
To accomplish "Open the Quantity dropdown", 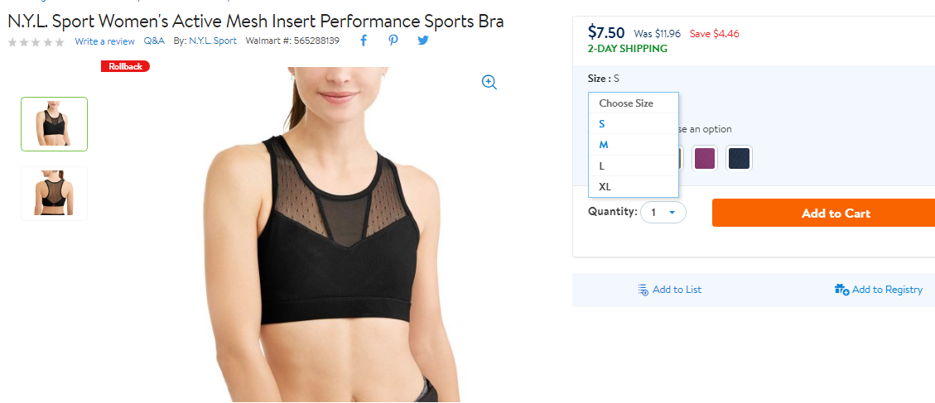I will tap(663, 212).
